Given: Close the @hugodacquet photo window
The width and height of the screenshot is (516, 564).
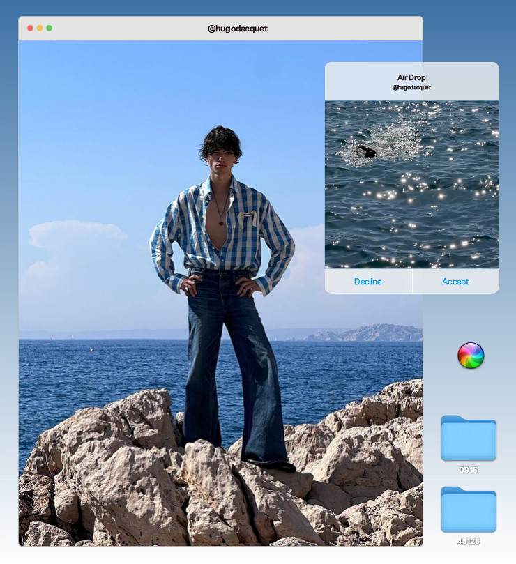Looking at the screenshot, I should tap(30, 29).
